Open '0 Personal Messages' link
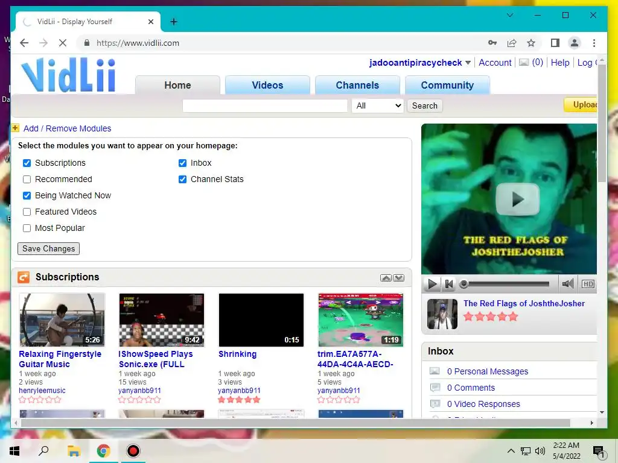The image size is (618, 463). [x=488, y=371]
